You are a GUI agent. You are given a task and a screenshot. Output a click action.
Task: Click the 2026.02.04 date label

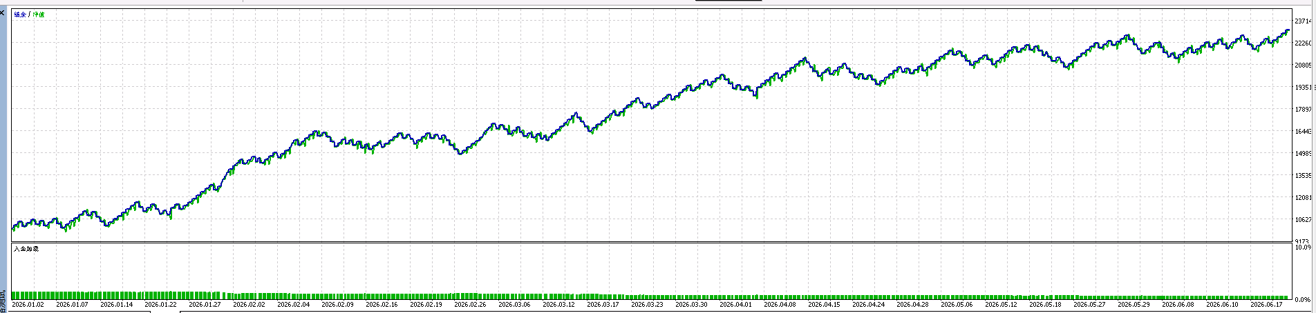point(293,304)
